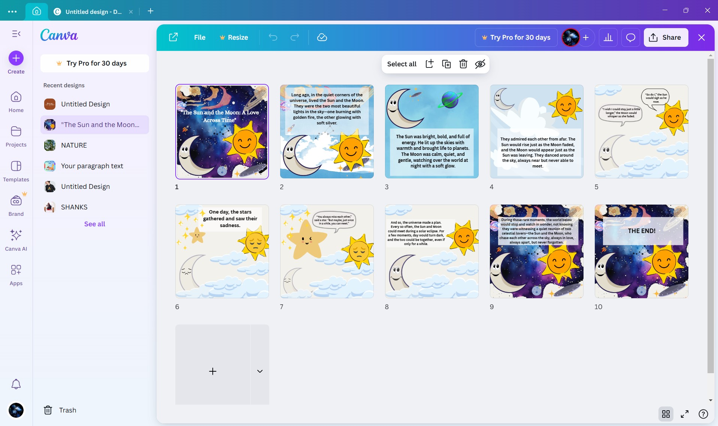The image size is (718, 426).
Task: Select page 7 thumbnail with star
Action: click(x=327, y=251)
